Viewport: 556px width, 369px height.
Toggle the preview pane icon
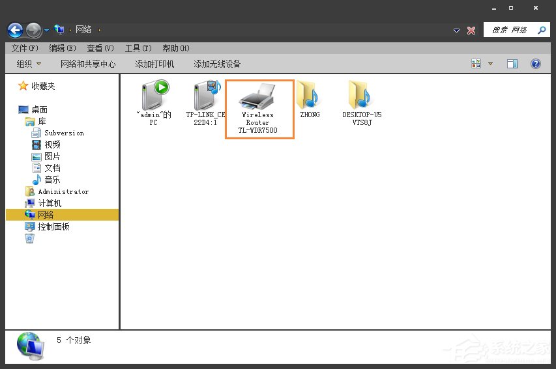pos(512,64)
